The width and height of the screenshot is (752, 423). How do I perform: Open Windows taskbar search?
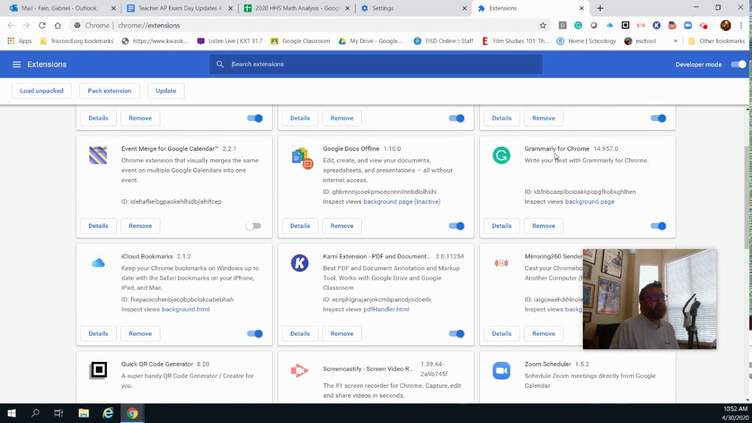[x=35, y=413]
